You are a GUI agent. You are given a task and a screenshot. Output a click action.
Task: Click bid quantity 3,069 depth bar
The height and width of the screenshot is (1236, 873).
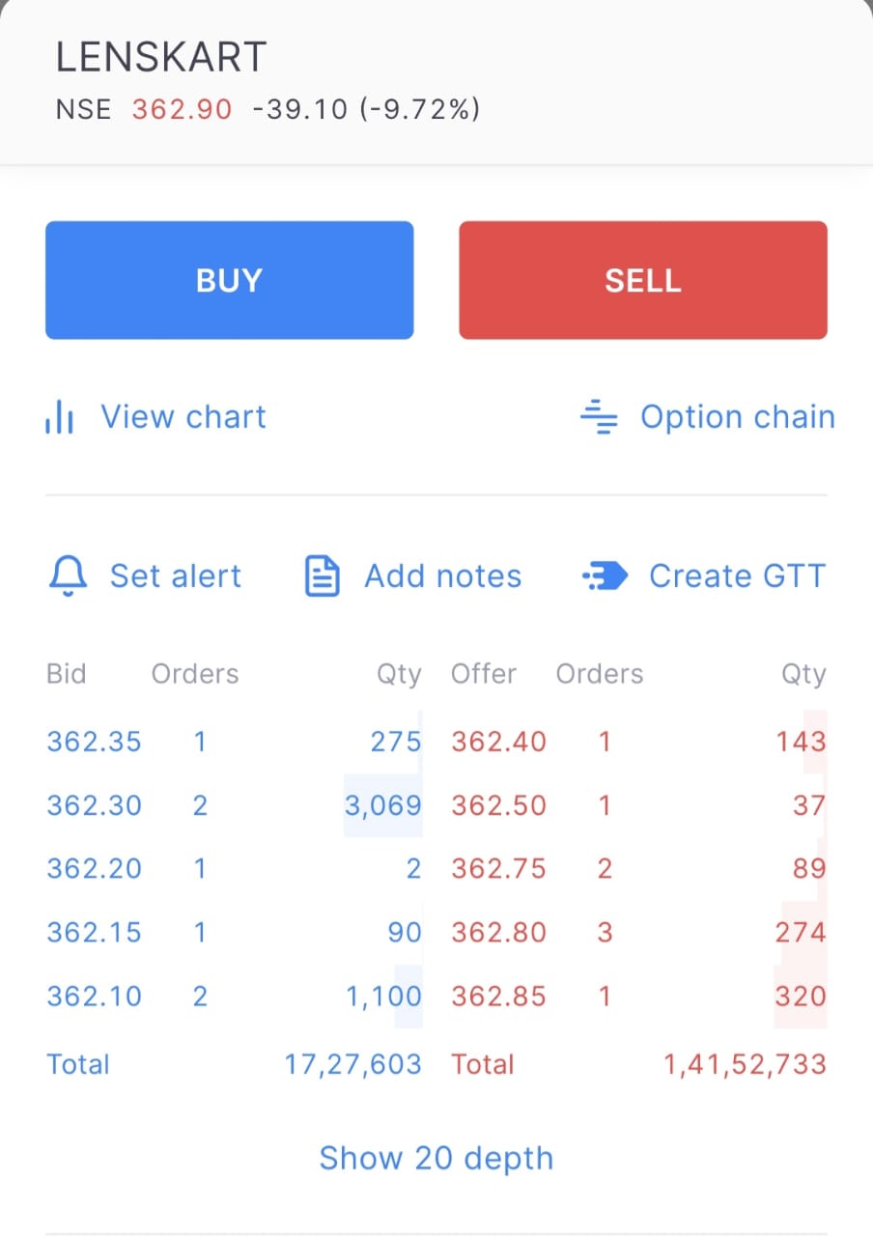(383, 805)
